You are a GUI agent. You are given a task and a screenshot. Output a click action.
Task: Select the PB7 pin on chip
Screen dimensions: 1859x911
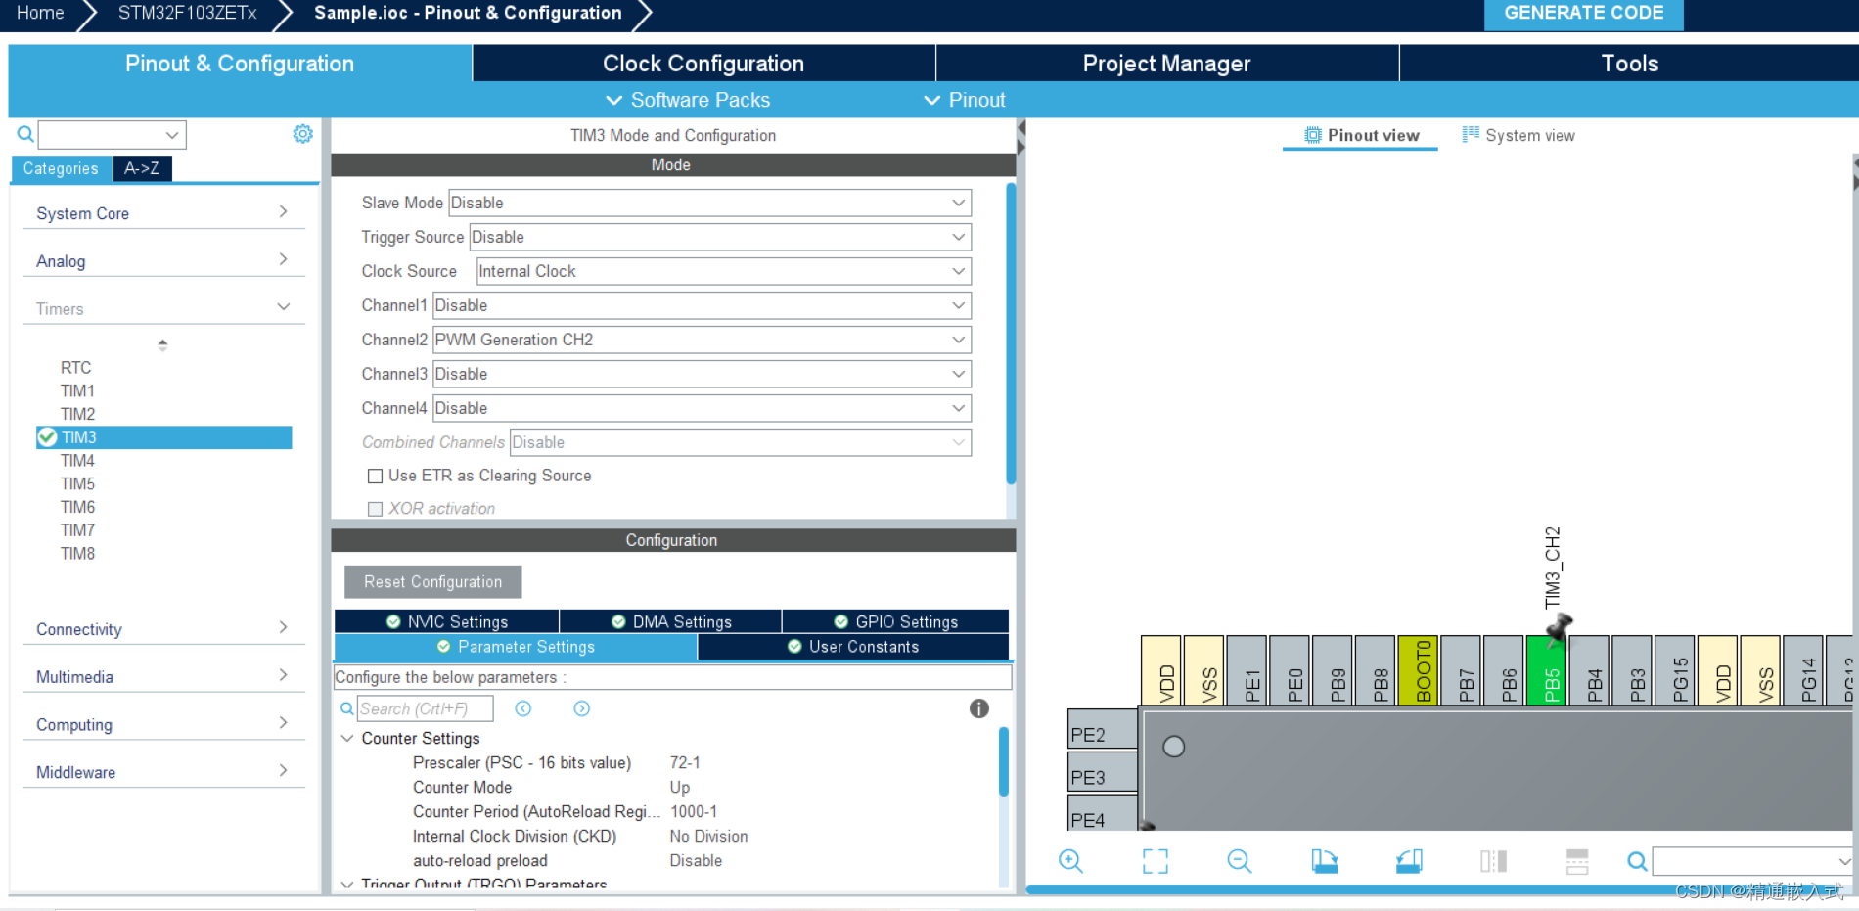click(1461, 670)
